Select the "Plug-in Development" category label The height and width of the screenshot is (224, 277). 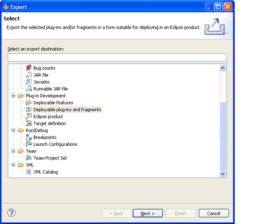coord(46,96)
